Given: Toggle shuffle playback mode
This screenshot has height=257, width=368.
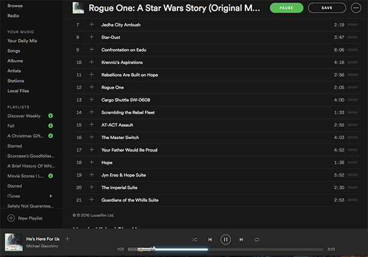Looking at the screenshot, I should coord(194,239).
